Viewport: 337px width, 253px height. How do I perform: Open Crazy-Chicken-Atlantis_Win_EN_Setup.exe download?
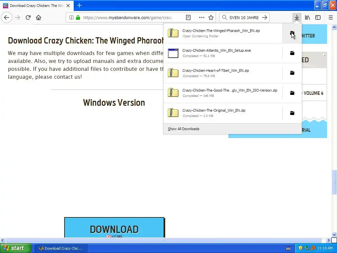click(223, 53)
